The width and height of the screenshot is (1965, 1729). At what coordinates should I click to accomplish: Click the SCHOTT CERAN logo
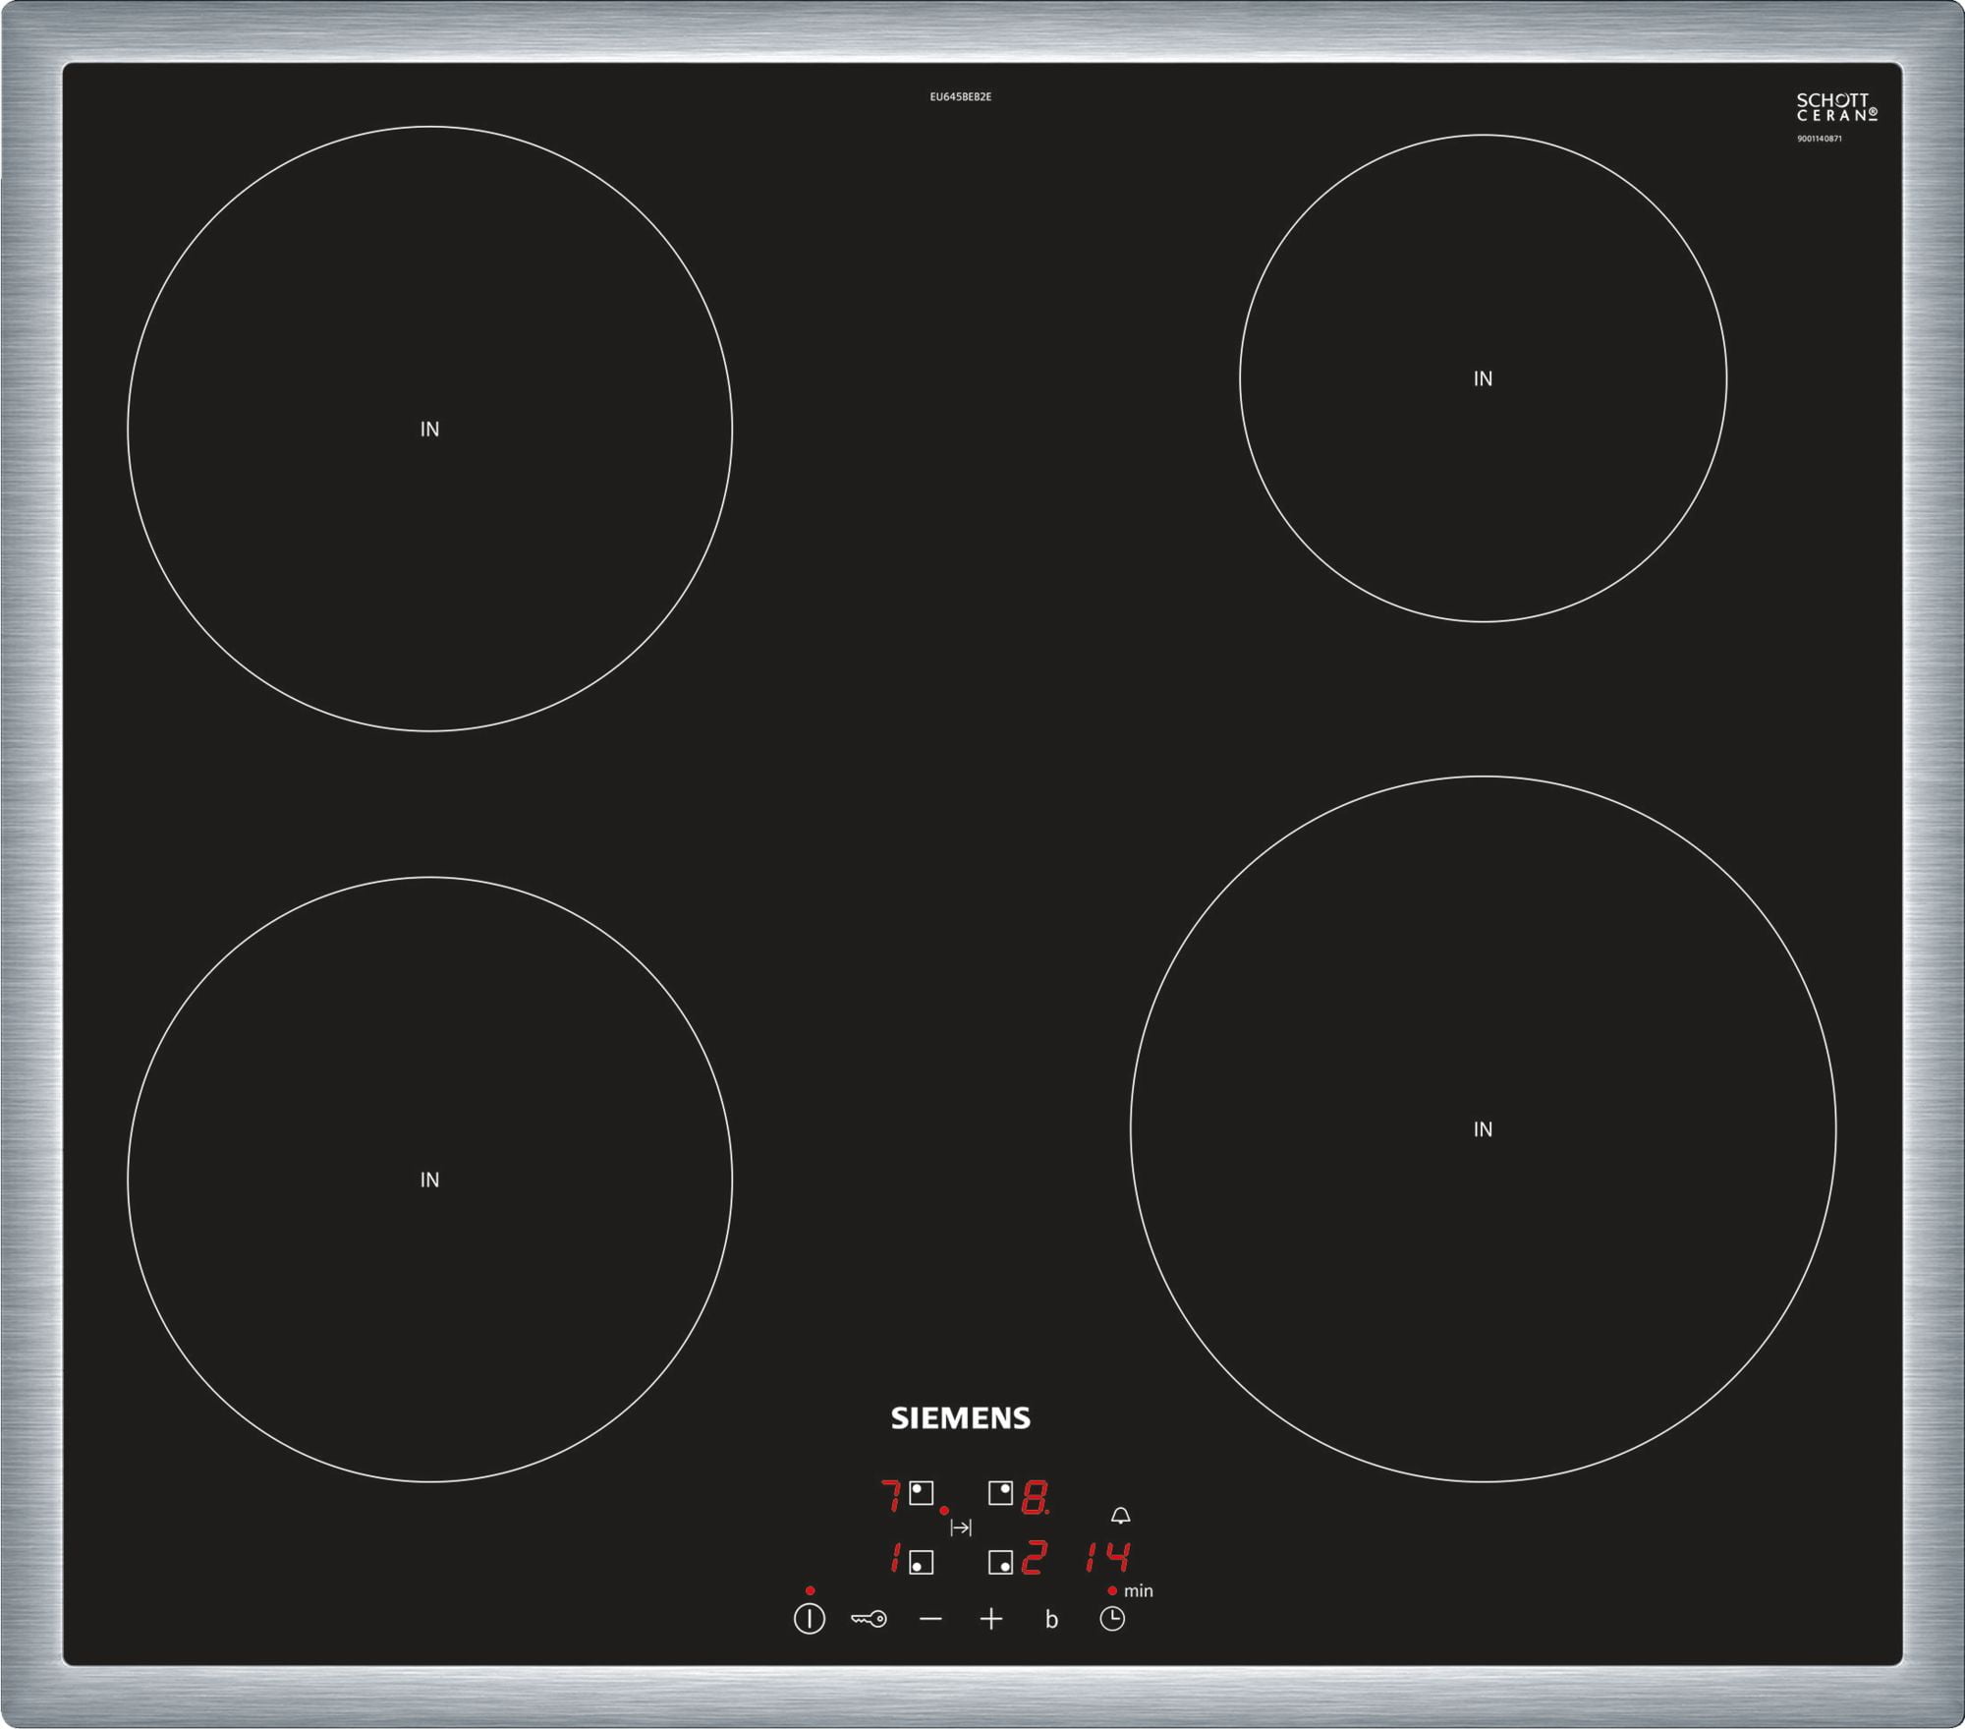(x=1835, y=108)
